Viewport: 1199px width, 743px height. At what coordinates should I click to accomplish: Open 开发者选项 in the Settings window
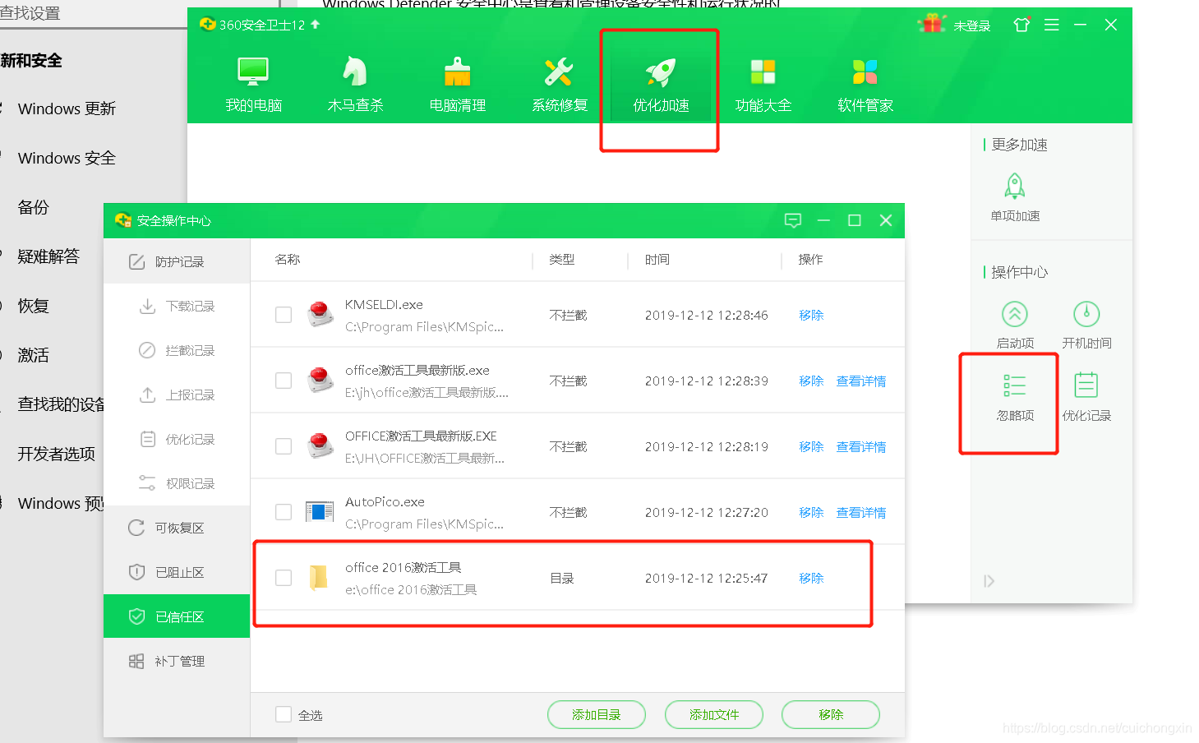coord(56,454)
